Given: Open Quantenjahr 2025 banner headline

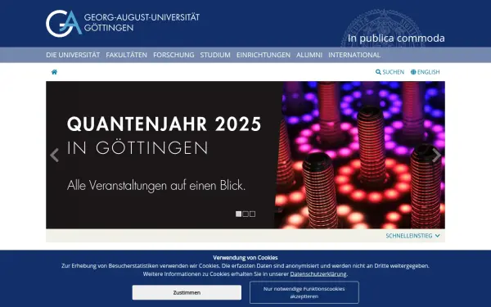Looking at the screenshot, I should tap(164, 124).
